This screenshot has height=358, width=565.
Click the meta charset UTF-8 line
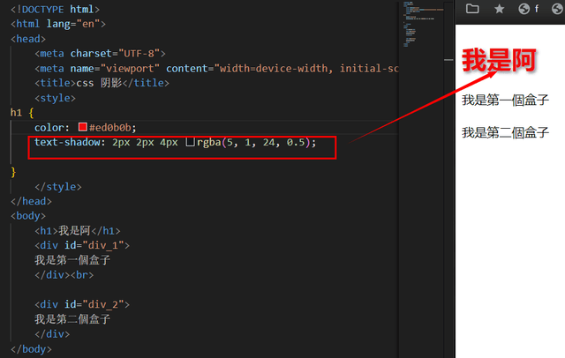pos(101,53)
